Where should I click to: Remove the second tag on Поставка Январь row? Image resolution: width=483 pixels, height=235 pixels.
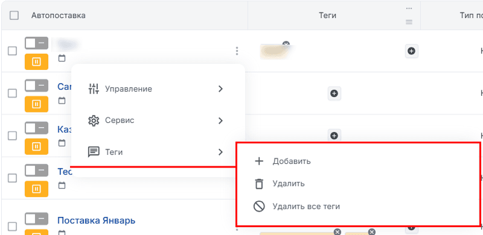(372, 232)
